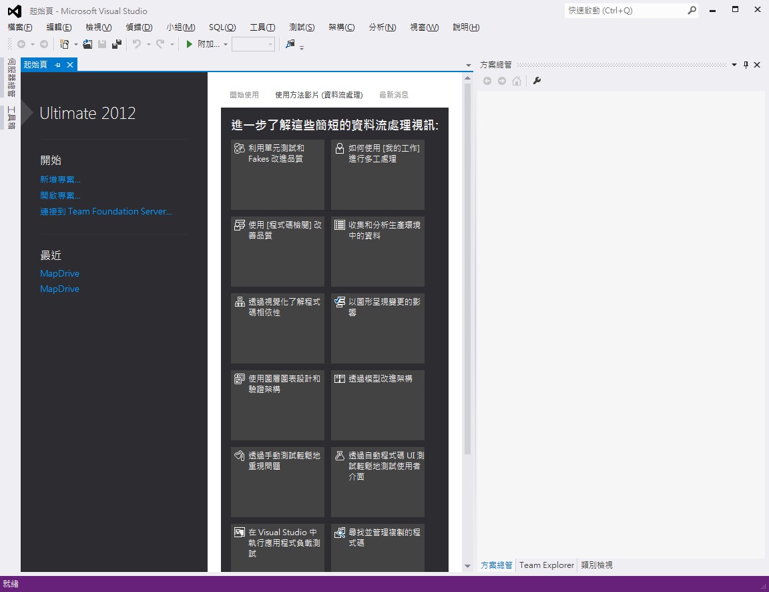This screenshot has width=769, height=592.
Task: Click the Quick Launch magnifier icon
Action: 692,10
